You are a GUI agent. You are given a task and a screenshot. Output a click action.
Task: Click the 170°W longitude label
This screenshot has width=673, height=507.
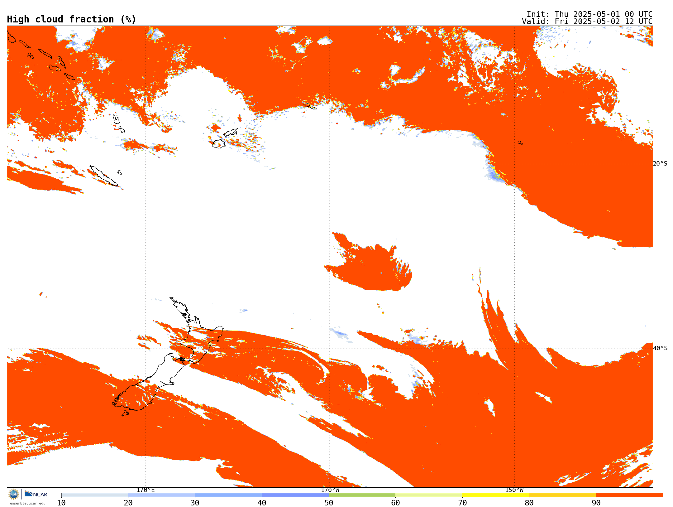tap(330, 490)
